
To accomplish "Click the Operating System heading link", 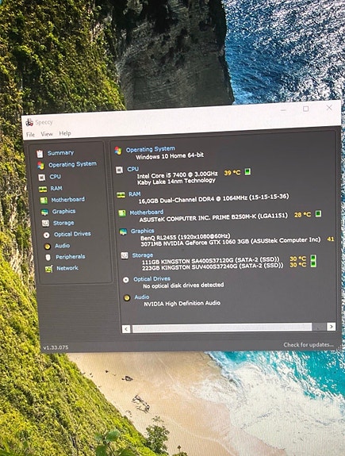I will 151,149.
